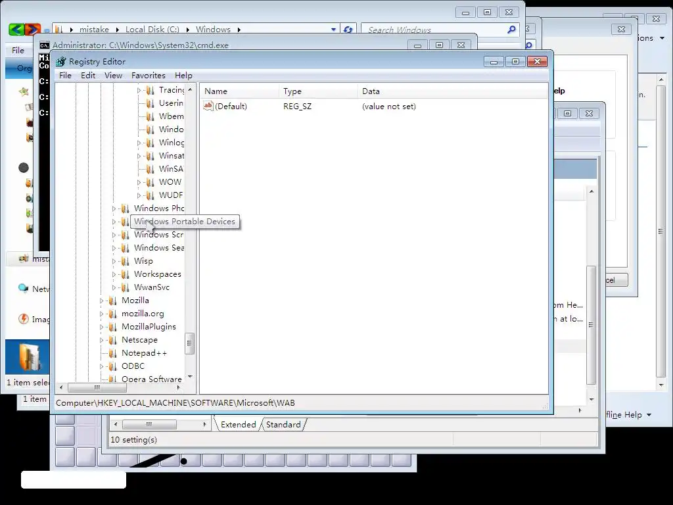Image resolution: width=673 pixels, height=505 pixels.
Task: Open the Favorites menu in Registry Editor
Action: coord(148,76)
